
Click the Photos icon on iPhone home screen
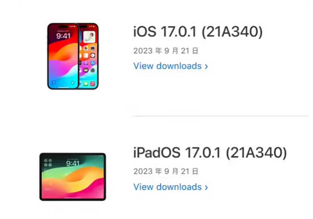86,48
